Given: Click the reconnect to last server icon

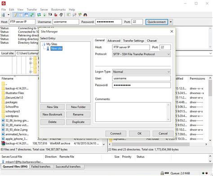Looking at the screenshot, I should [61, 15].
